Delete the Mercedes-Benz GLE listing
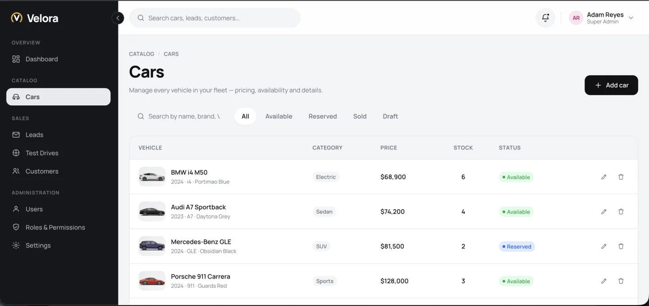The height and width of the screenshot is (306, 649). (621, 246)
